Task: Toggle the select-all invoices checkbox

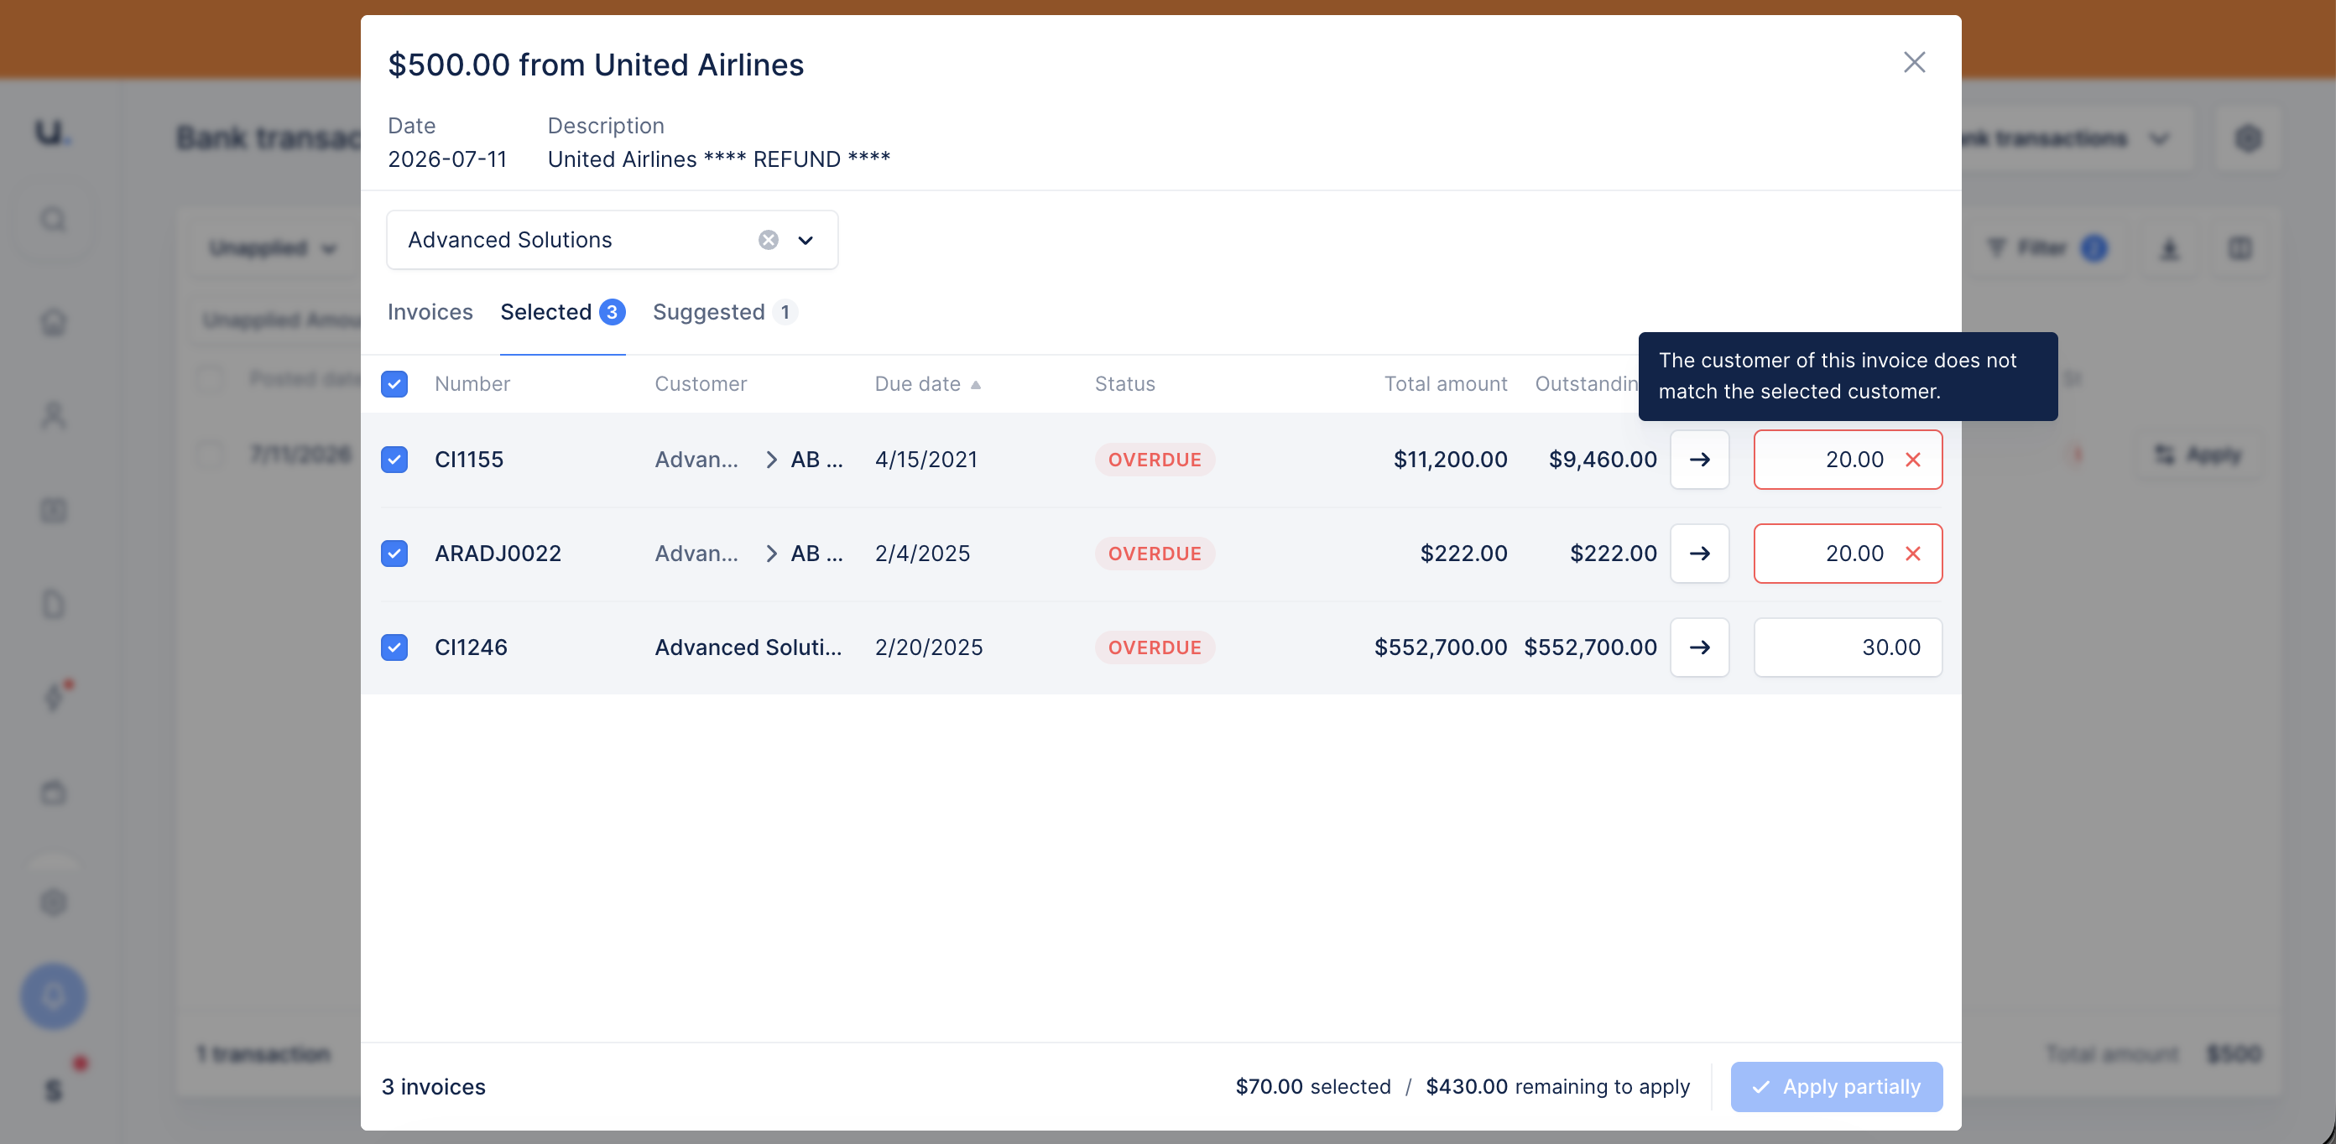Action: click(394, 384)
